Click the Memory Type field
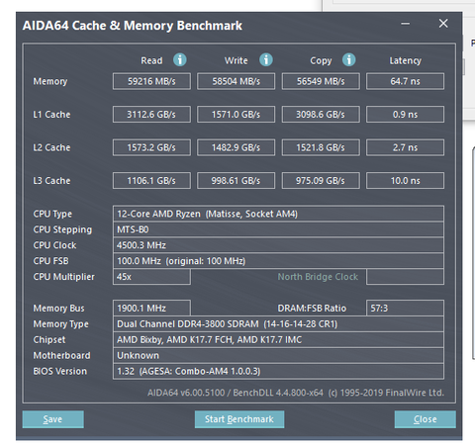Screen dimensions: 475x448 click(x=278, y=324)
